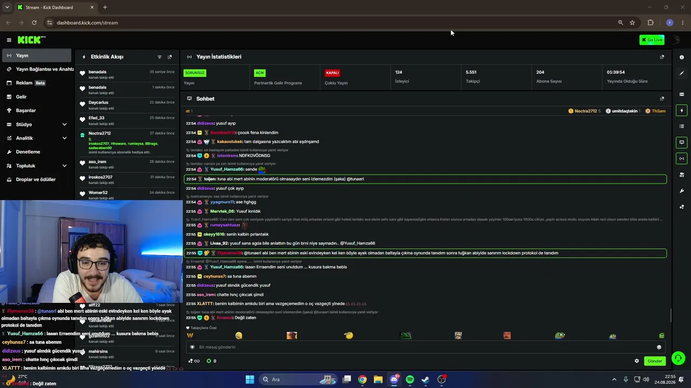691x388 pixels.
Task: Open Yayın Bağlantısı ve Anahtarı page
Action: [37, 69]
